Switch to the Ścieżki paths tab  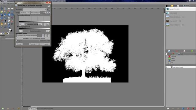click(x=180, y=54)
